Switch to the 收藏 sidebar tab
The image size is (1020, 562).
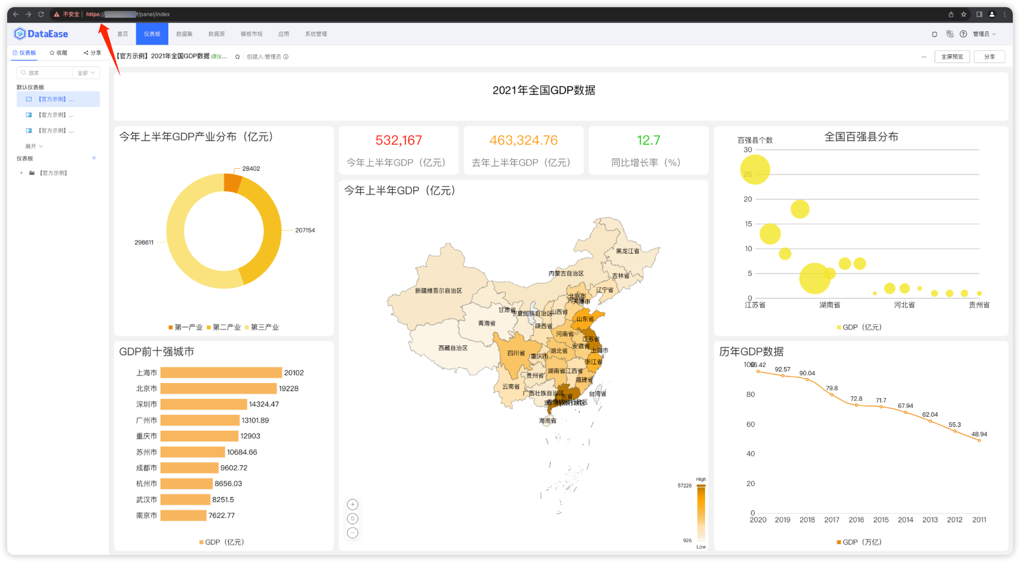(59, 53)
